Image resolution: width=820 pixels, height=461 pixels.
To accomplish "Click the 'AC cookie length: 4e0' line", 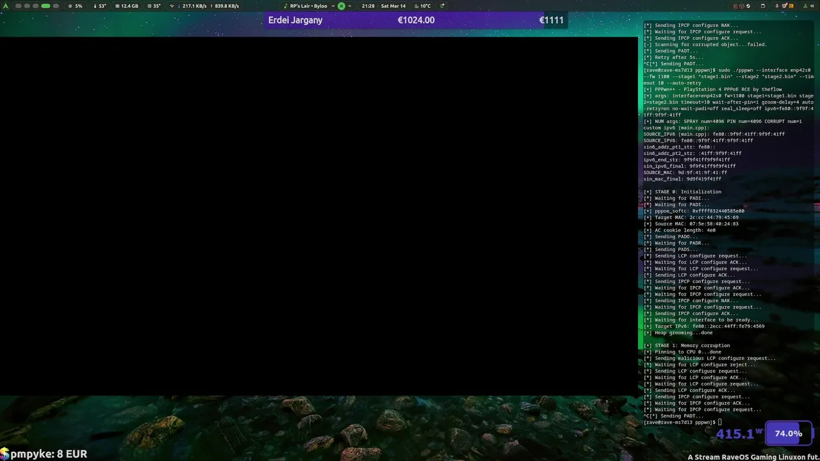I will coord(679,230).
